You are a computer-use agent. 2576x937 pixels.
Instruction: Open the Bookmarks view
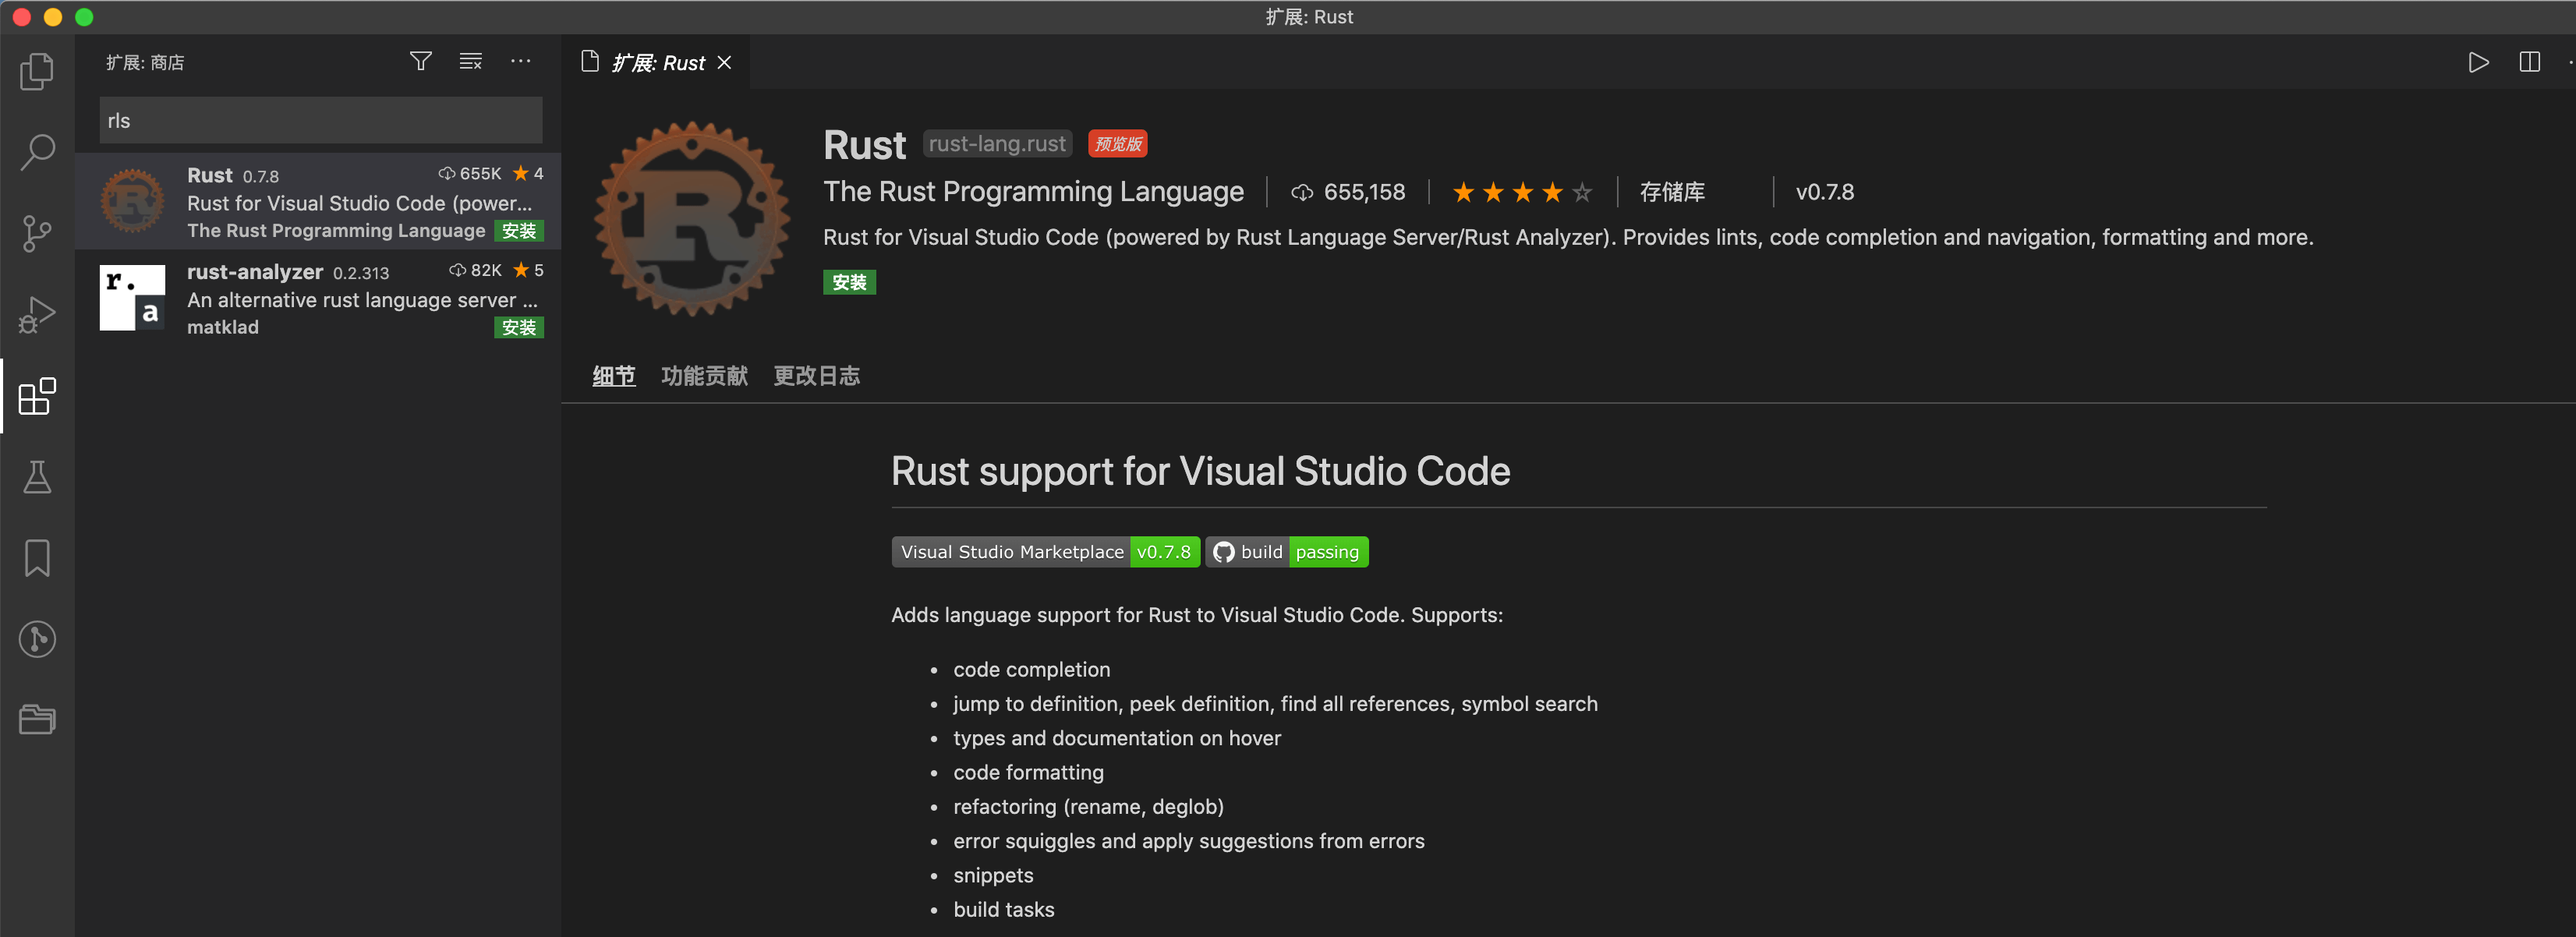pos(37,558)
